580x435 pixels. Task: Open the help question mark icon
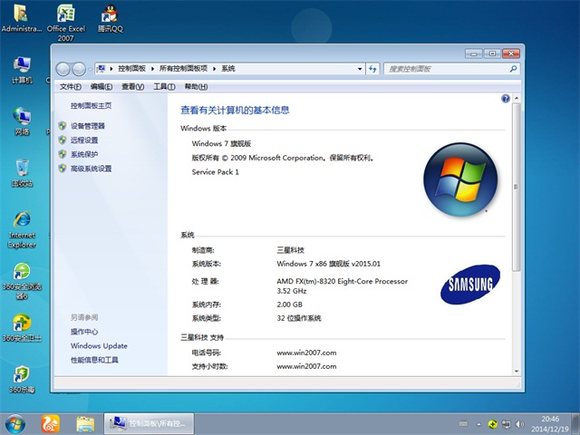click(x=506, y=98)
